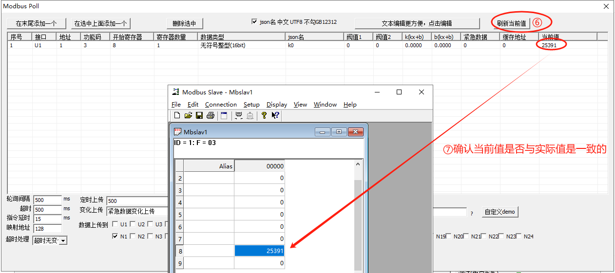
Task: Select the register 9 value cell
Action: 259,263
